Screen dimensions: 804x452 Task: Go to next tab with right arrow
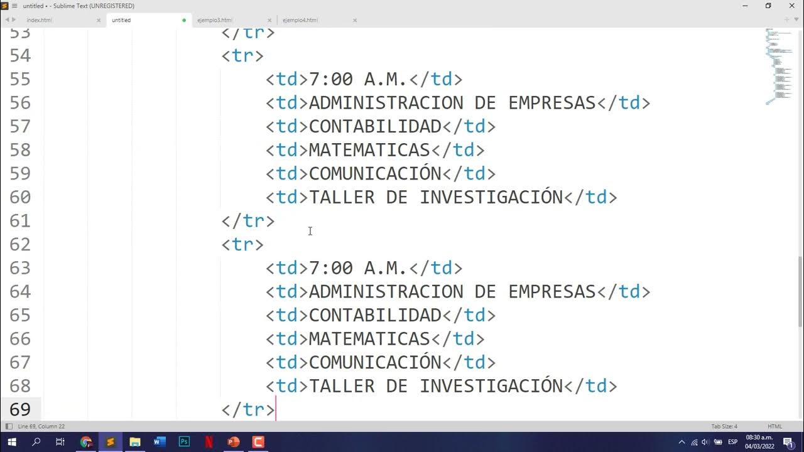click(13, 20)
